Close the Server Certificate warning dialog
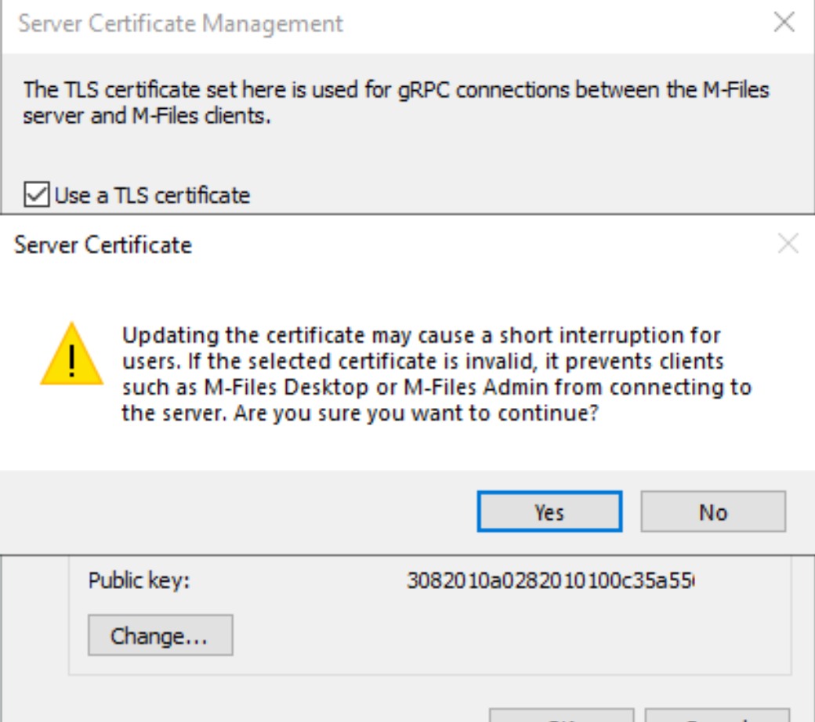This screenshot has height=722, width=815. 788,244
